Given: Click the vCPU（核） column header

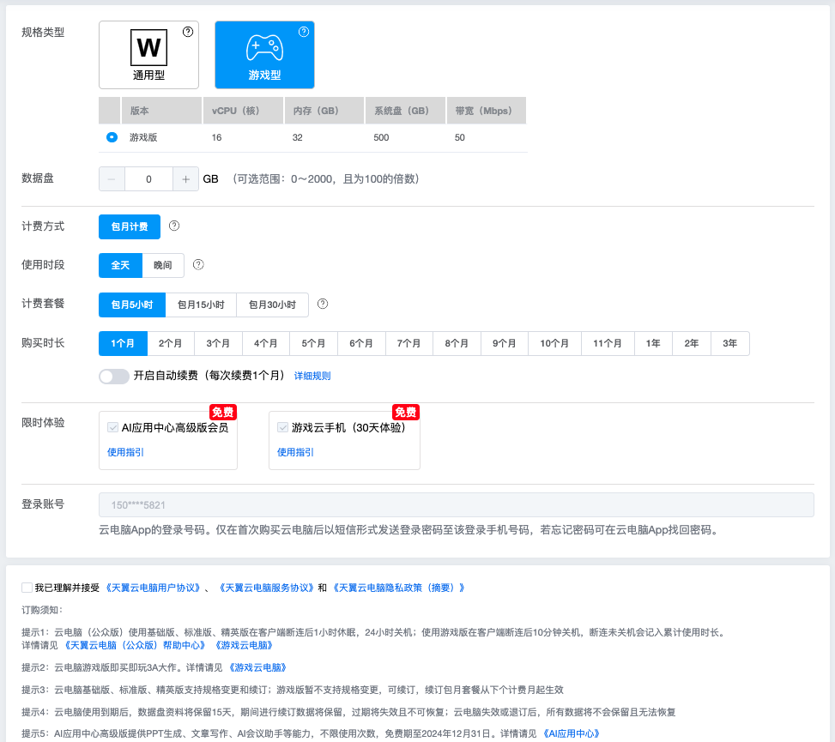Looking at the screenshot, I should [x=244, y=111].
